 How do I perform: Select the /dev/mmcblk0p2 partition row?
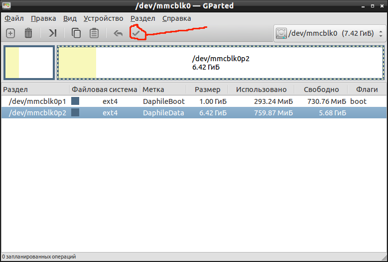click(194, 113)
